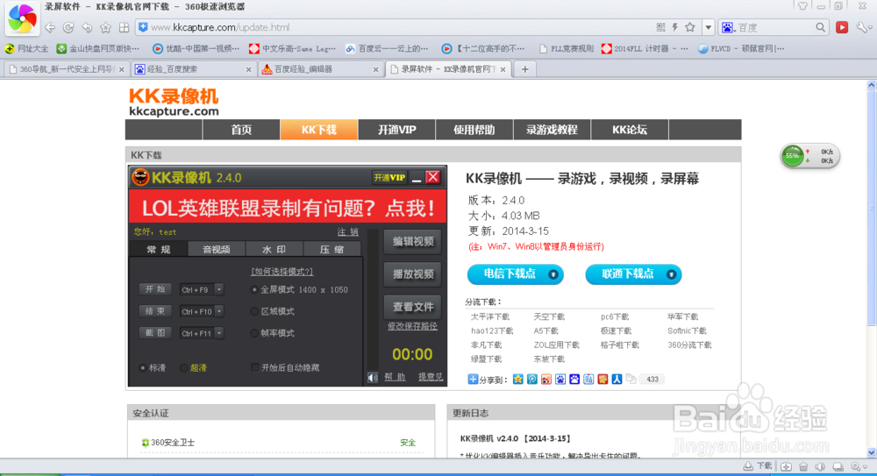Click the page vertical scrollbar thumb
877x476 pixels.
872,207
